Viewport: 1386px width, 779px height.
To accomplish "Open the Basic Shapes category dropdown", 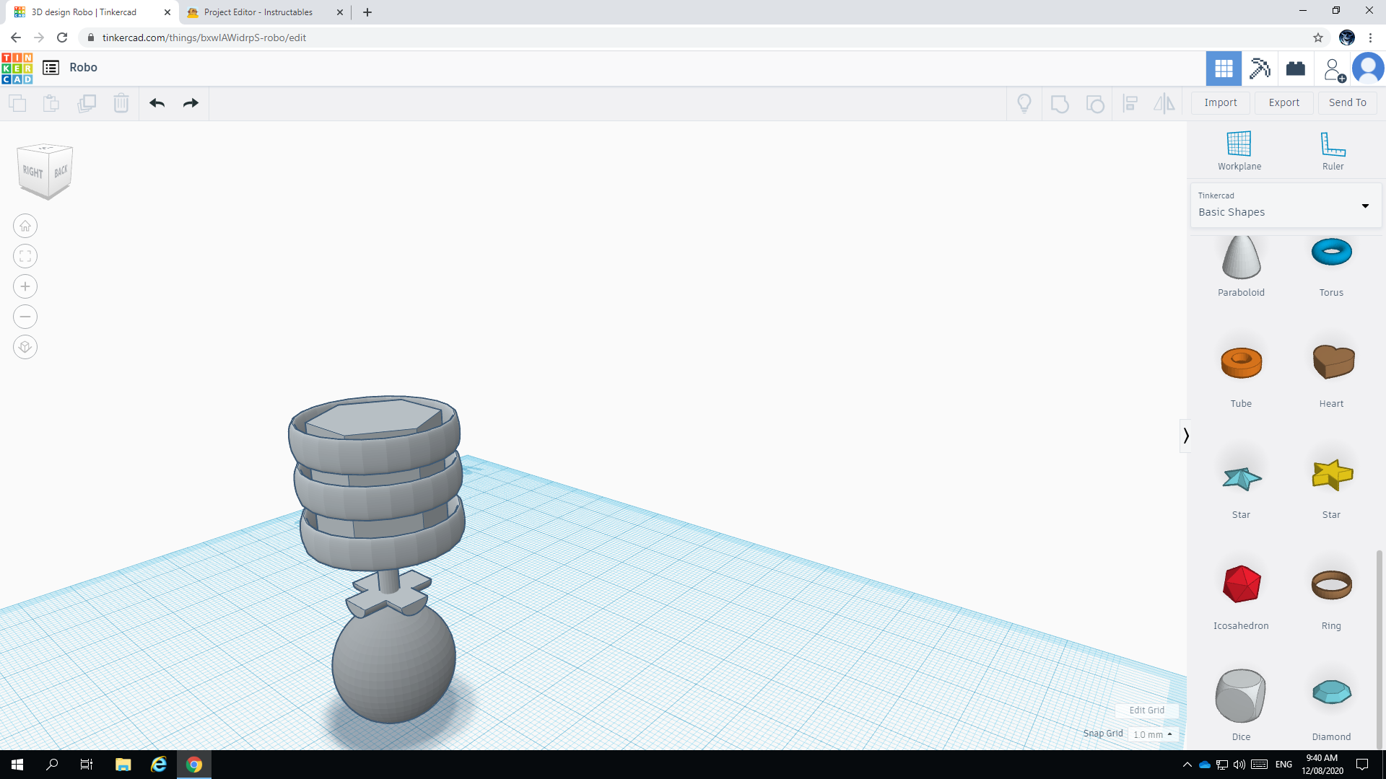I will pyautogui.click(x=1286, y=206).
